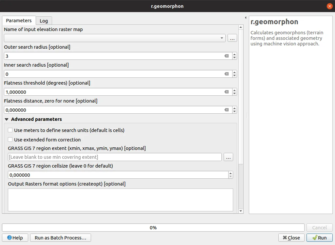Browse for input elevation raster map
Image resolution: width=335 pixels, height=245 pixels.
coord(232,38)
